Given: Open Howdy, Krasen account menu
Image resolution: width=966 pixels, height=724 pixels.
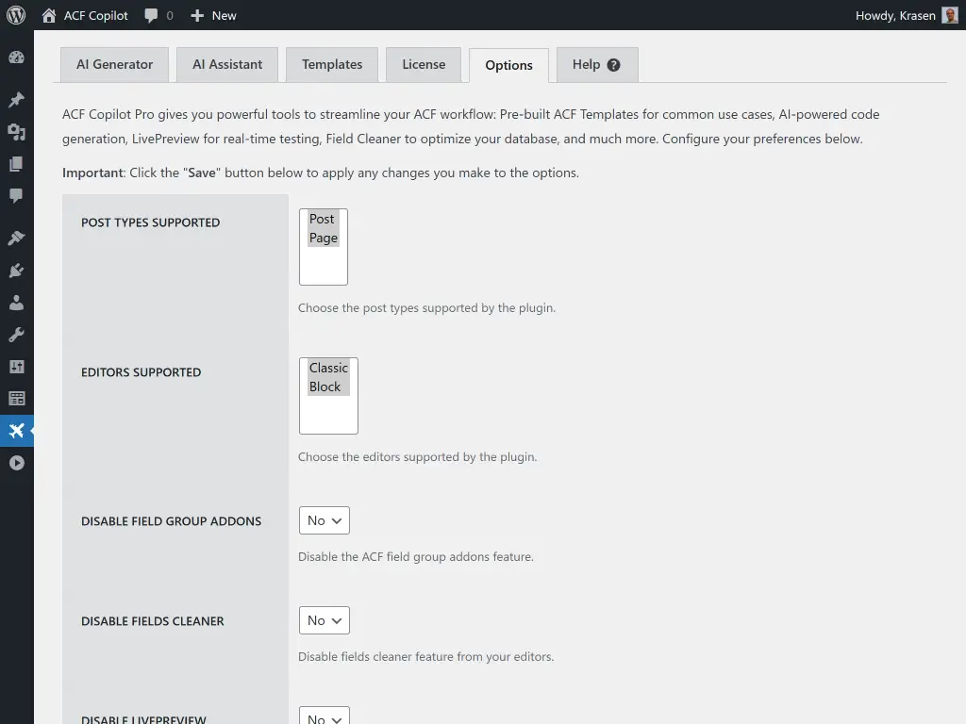Looking at the screenshot, I should (x=895, y=15).
